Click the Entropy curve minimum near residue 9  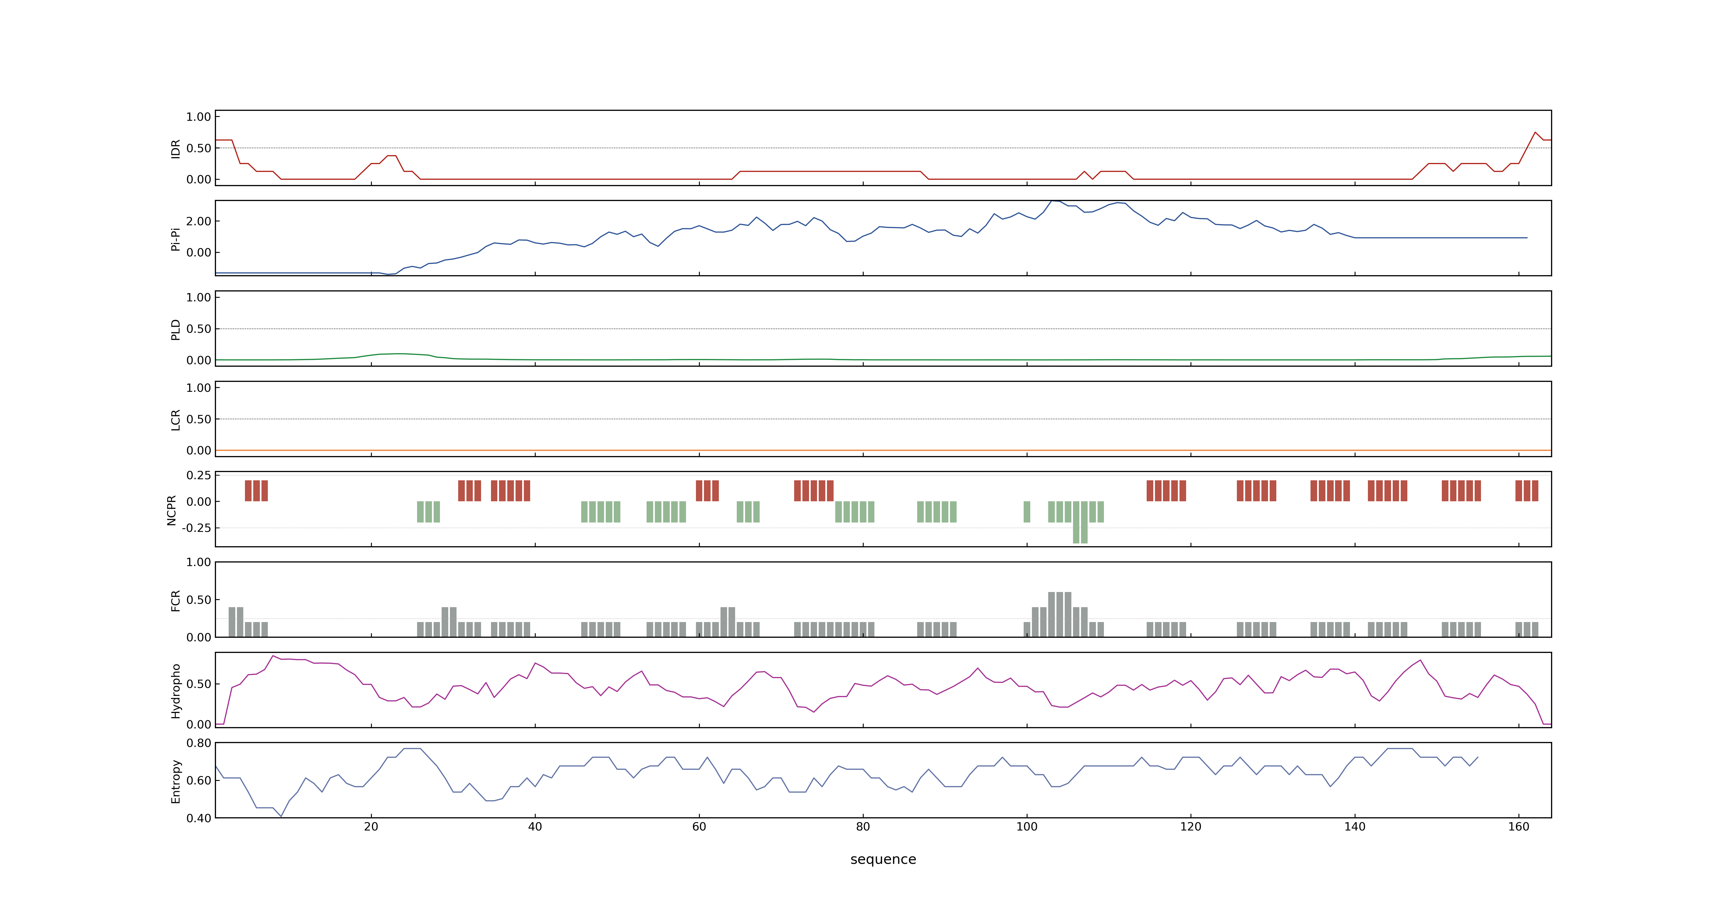coord(281,816)
